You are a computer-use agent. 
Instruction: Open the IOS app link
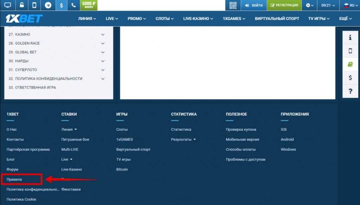pyautogui.click(x=284, y=130)
